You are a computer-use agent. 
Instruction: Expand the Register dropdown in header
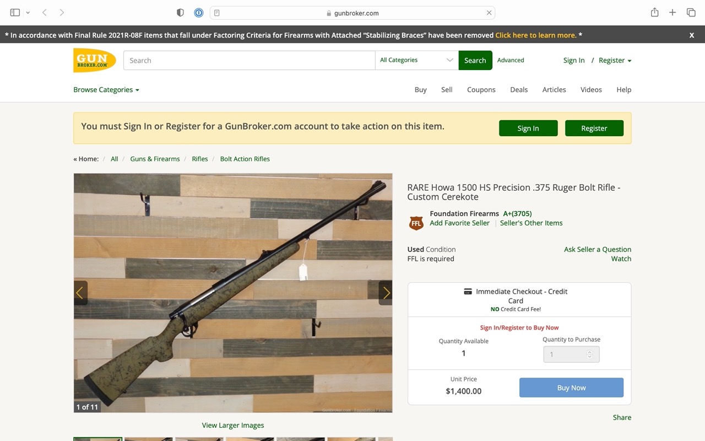point(615,60)
